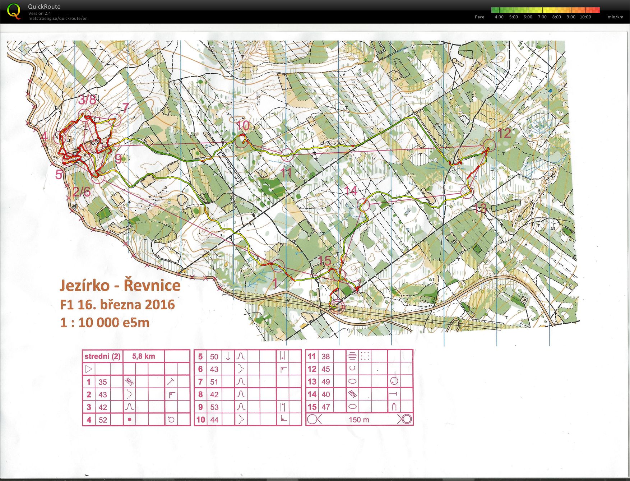630x481 pixels.
Task: Click the QuickRoute Q logo icon
Action: [x=14, y=11]
